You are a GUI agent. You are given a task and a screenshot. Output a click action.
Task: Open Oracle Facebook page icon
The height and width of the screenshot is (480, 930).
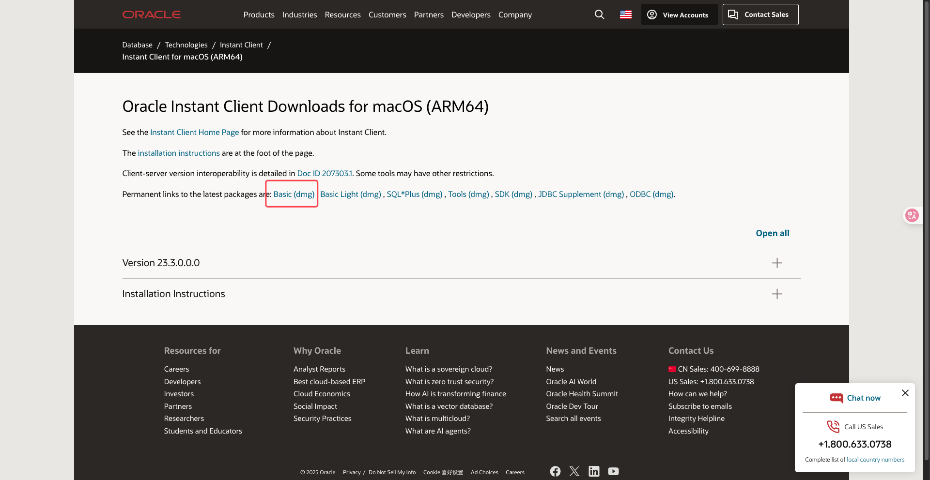point(555,472)
